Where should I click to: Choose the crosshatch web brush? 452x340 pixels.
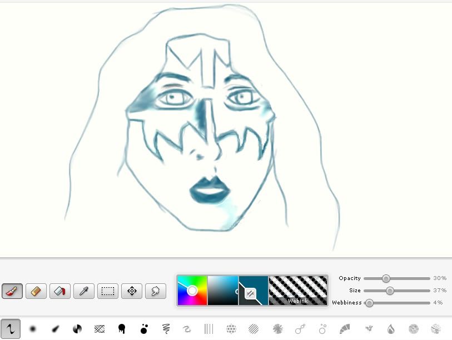pyautogui.click(x=100, y=329)
